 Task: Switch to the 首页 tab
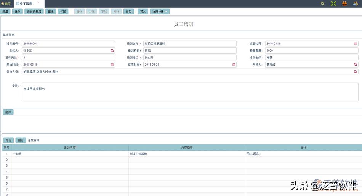6,3
